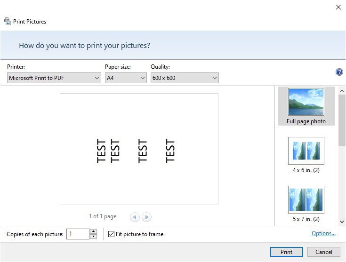Click the Copies of each picture field
The image size is (346, 262).
(78, 234)
